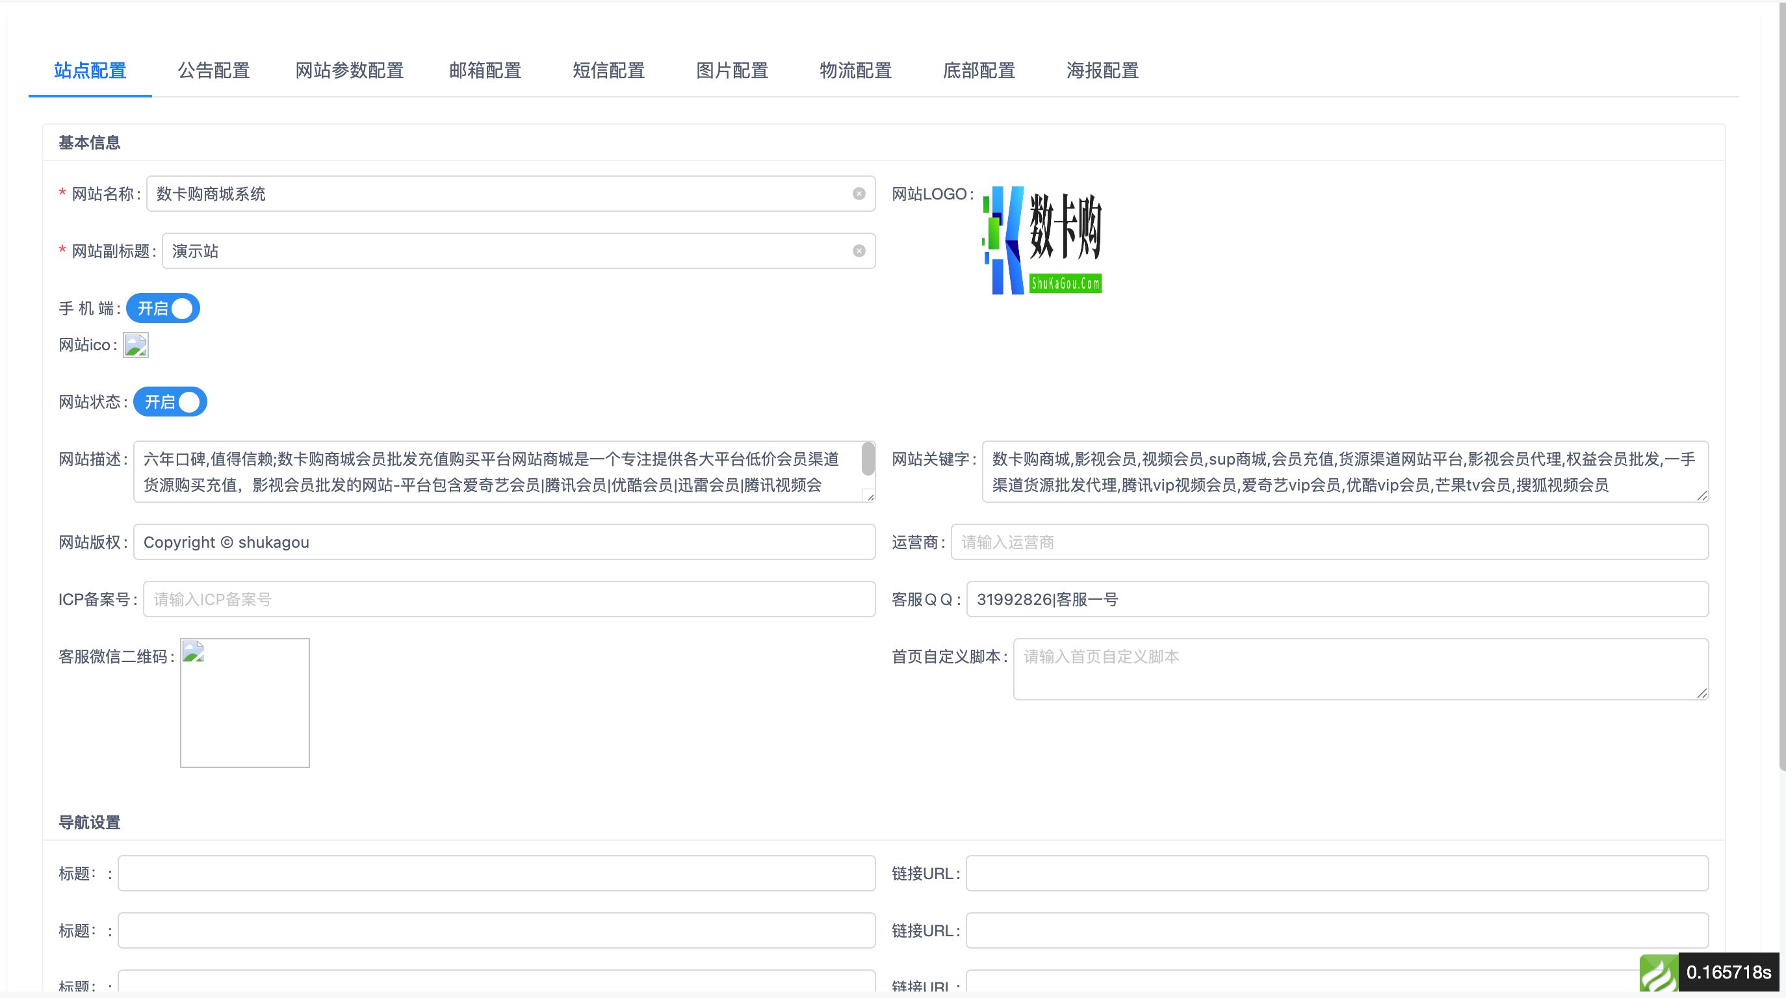Open the 邮箱配置 tab
Viewport: 1786px width, 998px height.
pyautogui.click(x=485, y=71)
